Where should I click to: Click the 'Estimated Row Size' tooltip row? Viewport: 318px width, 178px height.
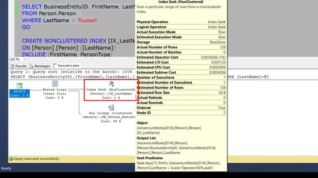(181, 92)
